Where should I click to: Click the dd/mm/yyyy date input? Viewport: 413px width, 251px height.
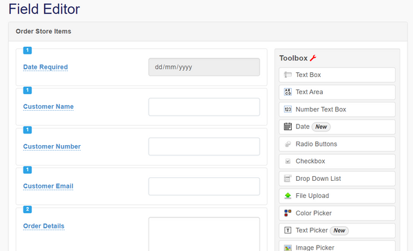204,67
